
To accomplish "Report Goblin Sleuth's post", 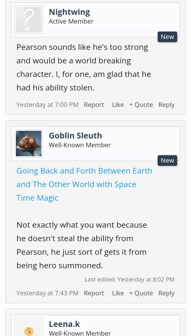I will click(94, 293).
